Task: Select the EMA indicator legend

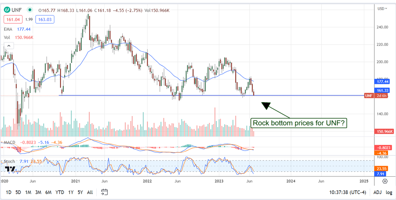Action: tap(8, 30)
